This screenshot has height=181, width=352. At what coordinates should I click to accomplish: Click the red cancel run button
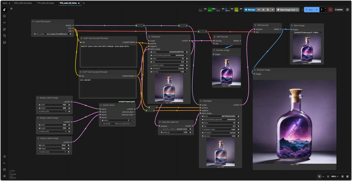[x=330, y=10]
